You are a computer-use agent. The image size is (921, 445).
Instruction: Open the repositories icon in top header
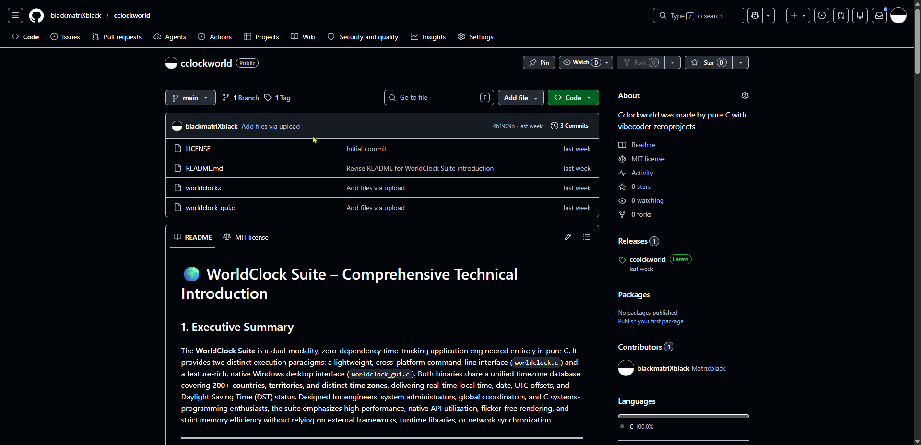860,15
